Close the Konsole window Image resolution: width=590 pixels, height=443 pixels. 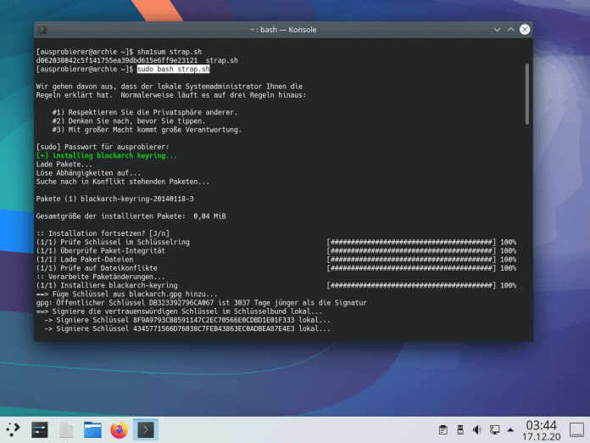[525, 30]
